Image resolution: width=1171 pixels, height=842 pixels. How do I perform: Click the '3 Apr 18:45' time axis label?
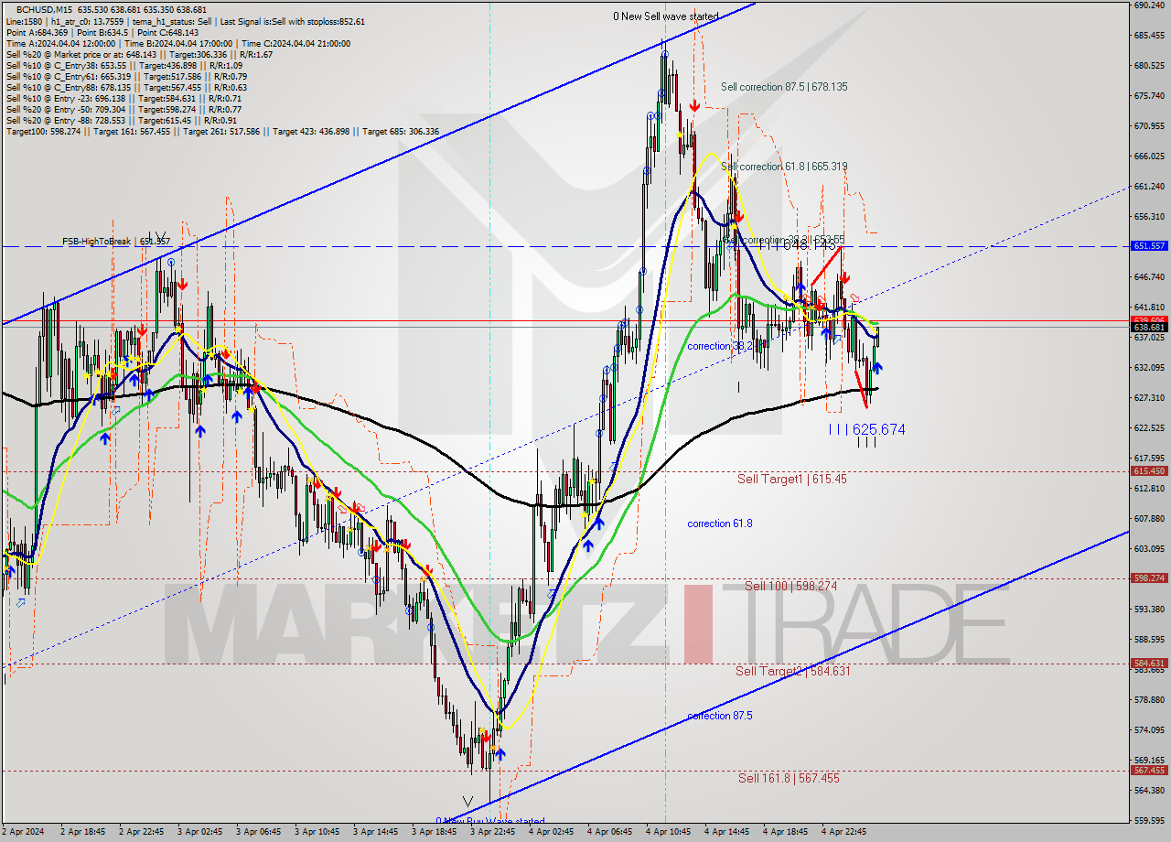tap(435, 833)
